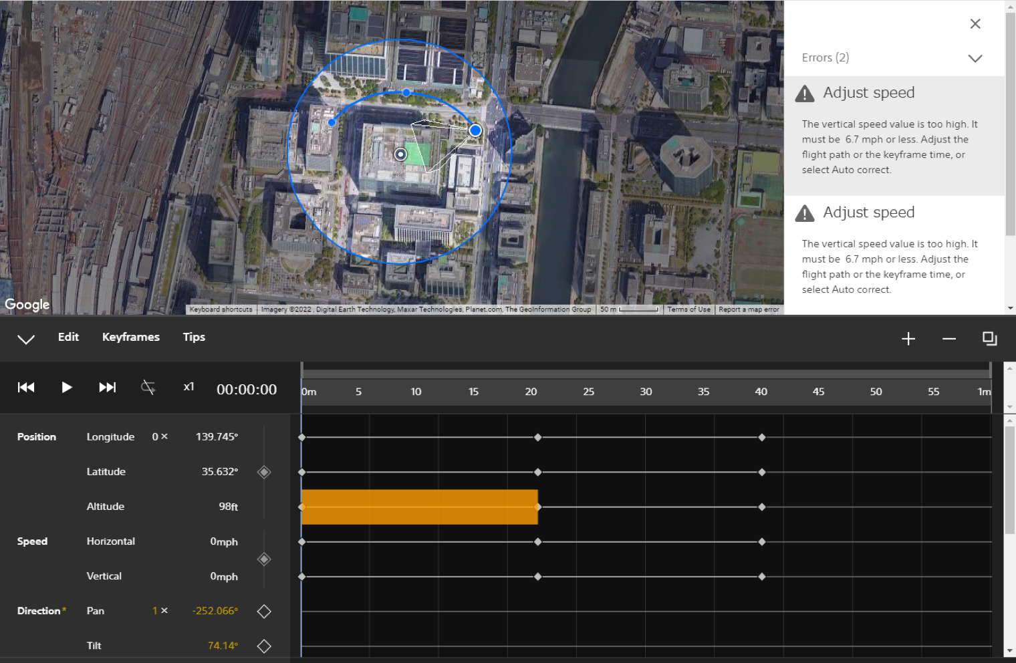1016x663 pixels.
Task: Change the x1 playback speed
Action: click(189, 387)
